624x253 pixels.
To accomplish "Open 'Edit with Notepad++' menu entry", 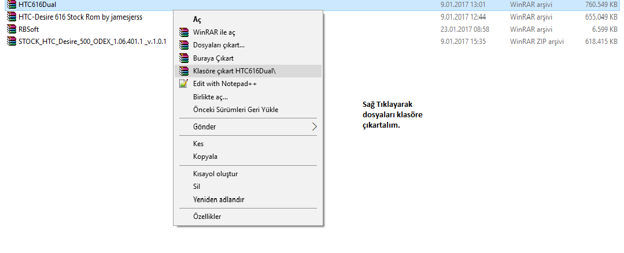I will pos(248,84).
